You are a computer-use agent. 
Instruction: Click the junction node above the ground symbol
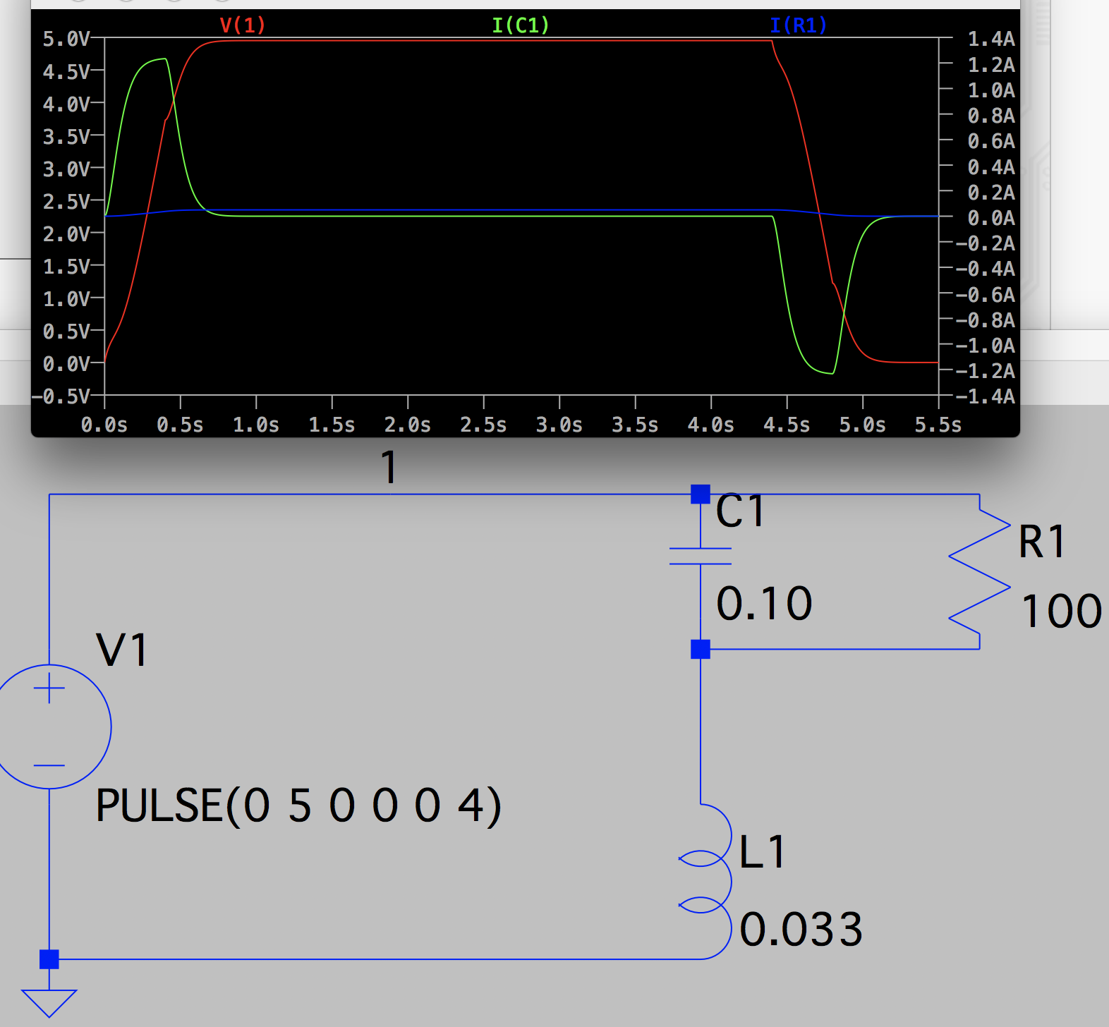click(49, 959)
